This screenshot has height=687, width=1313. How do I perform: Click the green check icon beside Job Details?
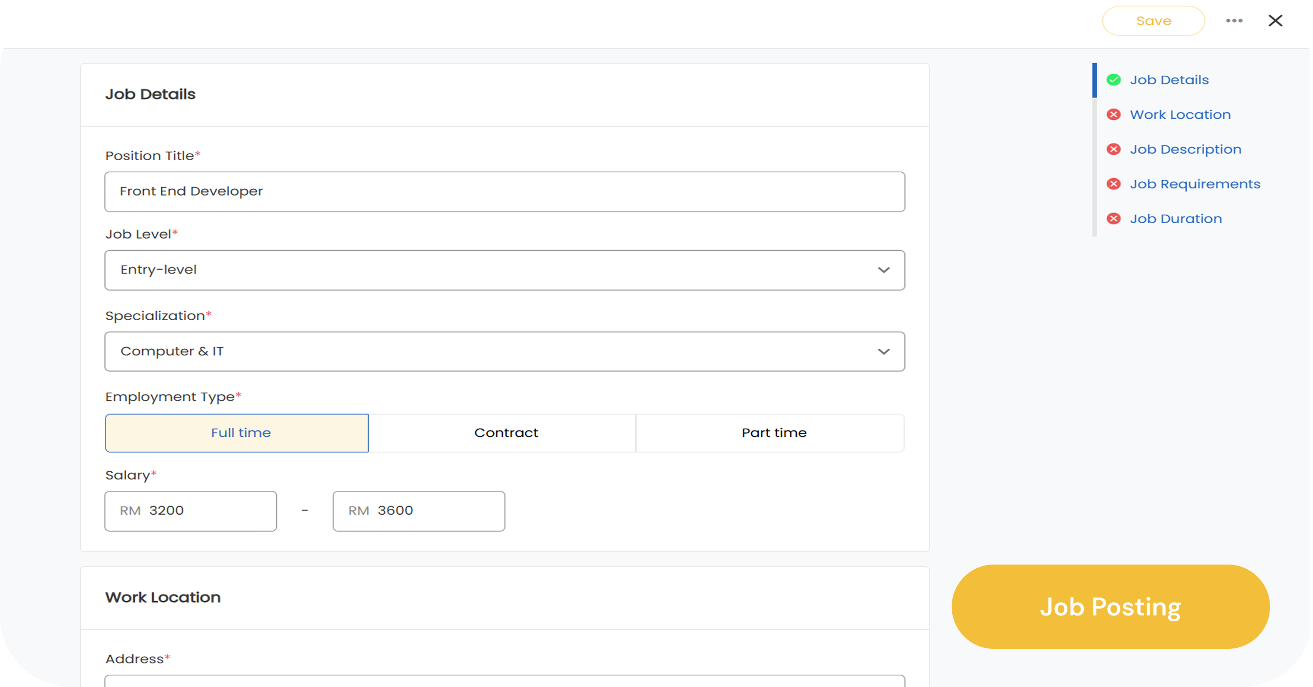(1114, 80)
